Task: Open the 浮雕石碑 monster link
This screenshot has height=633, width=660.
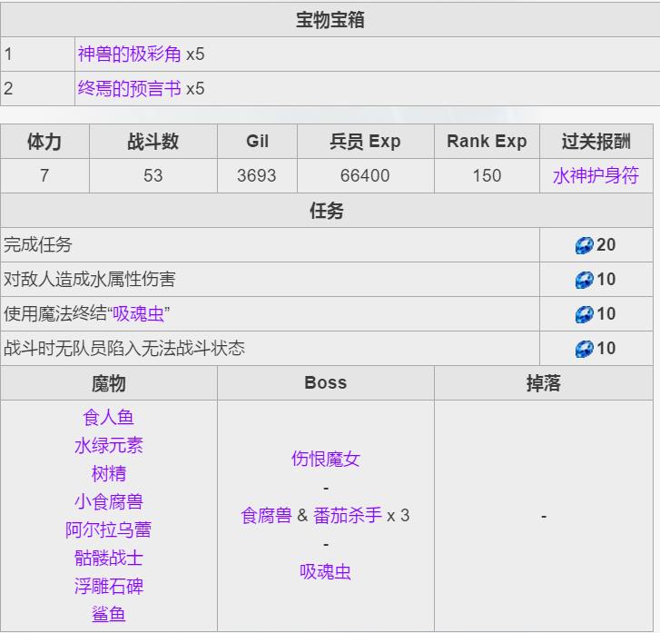Action: [x=109, y=587]
